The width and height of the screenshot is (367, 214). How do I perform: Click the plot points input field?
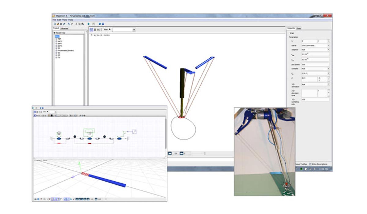point(315,64)
